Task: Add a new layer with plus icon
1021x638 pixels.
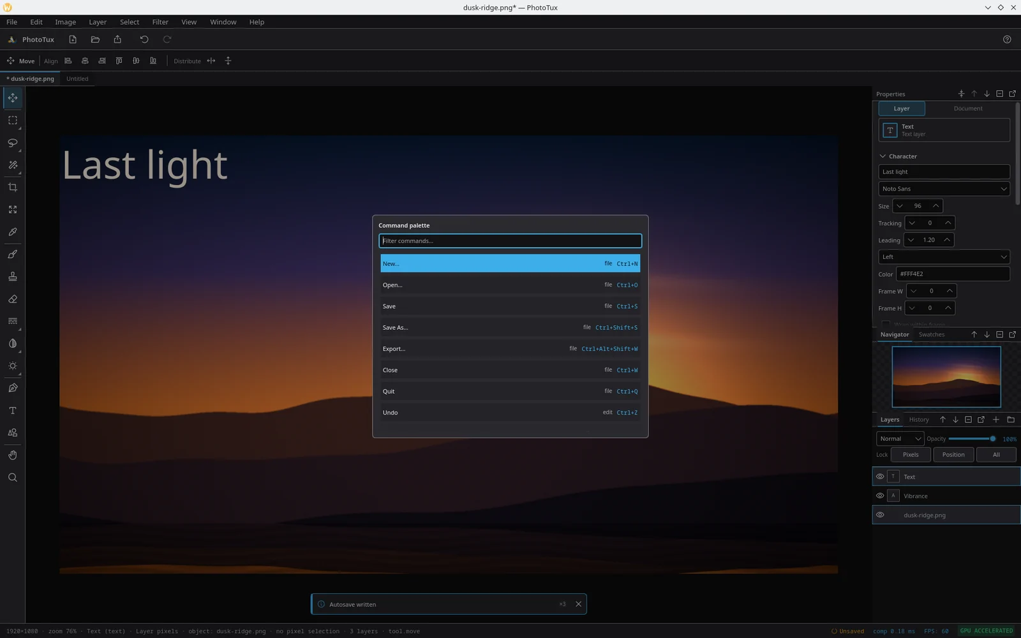Action: pos(996,420)
